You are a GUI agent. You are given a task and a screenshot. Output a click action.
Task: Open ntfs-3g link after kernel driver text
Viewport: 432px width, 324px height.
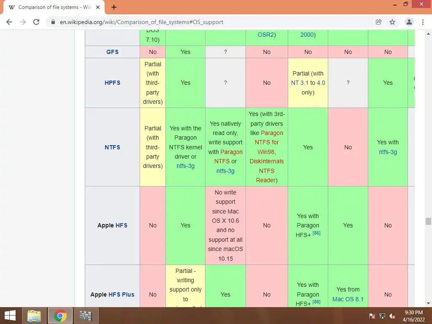point(186,166)
